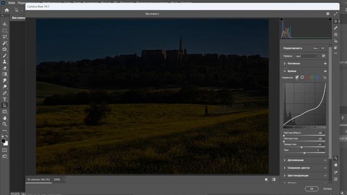The height and width of the screenshot is (195, 347).
Task: Click the B&W button in Edit header
Action: [x=323, y=48]
